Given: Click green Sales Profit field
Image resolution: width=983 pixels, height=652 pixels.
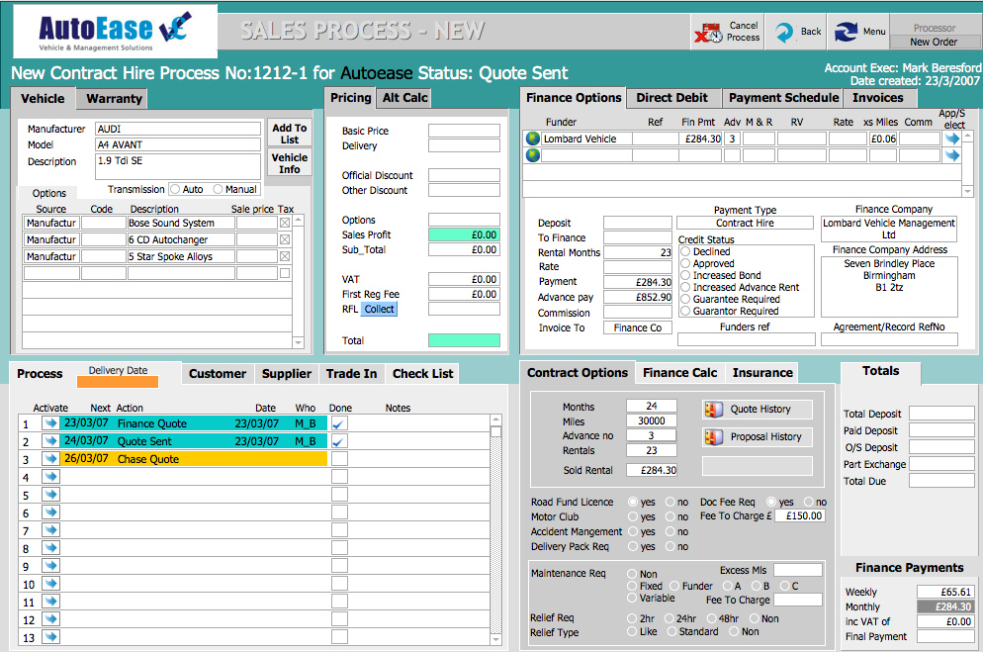Looking at the screenshot, I should click(x=463, y=235).
